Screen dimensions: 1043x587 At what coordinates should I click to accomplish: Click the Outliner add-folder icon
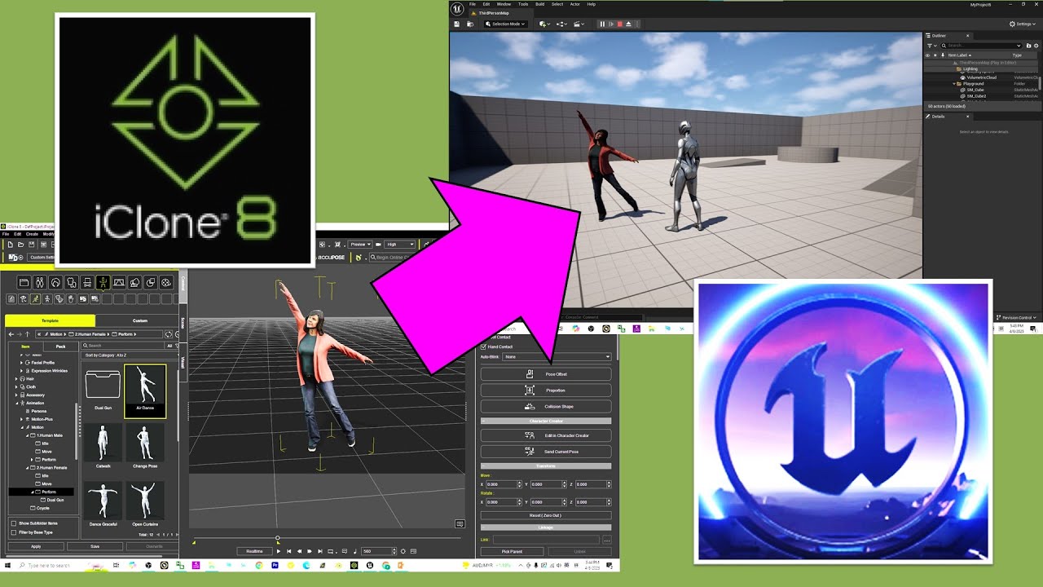click(1028, 46)
